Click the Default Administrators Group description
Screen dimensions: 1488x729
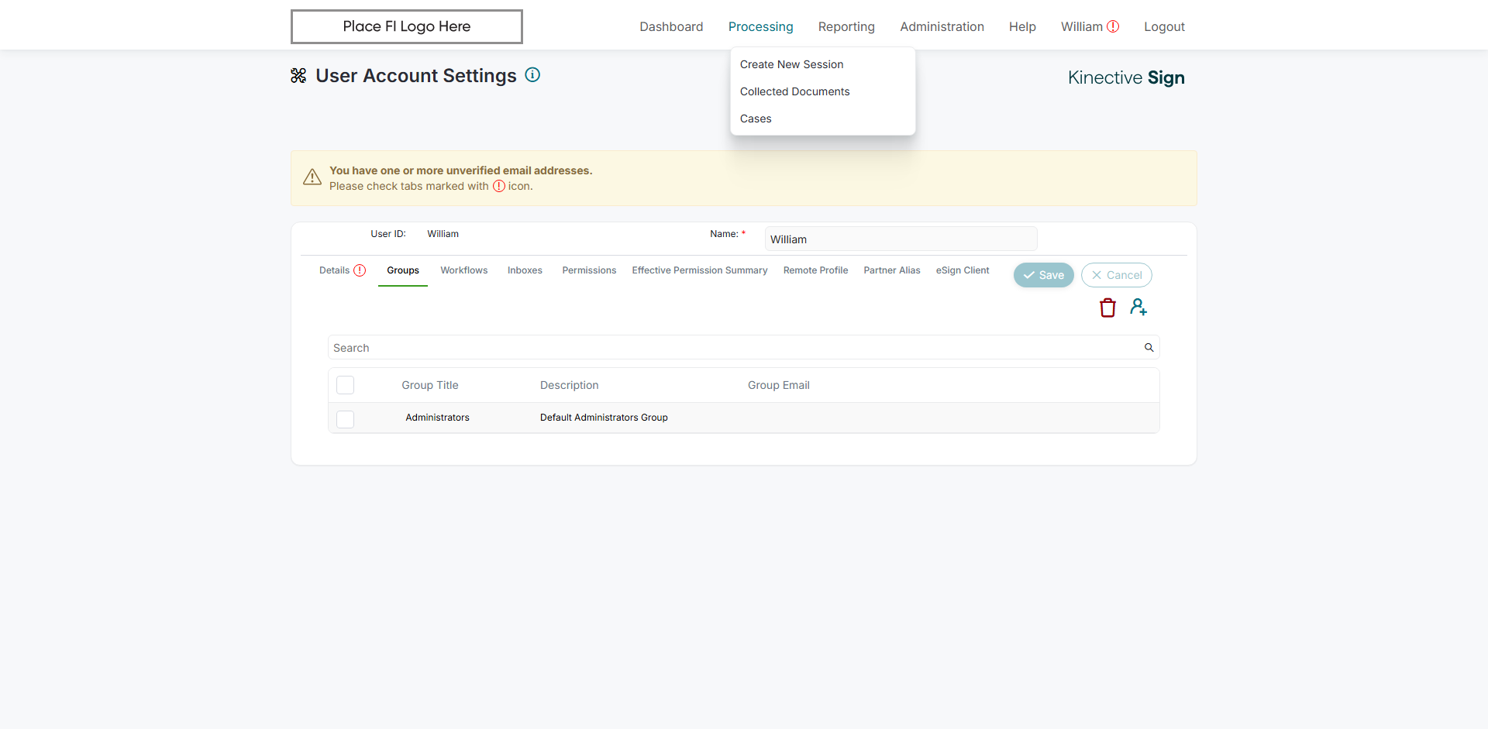(604, 418)
